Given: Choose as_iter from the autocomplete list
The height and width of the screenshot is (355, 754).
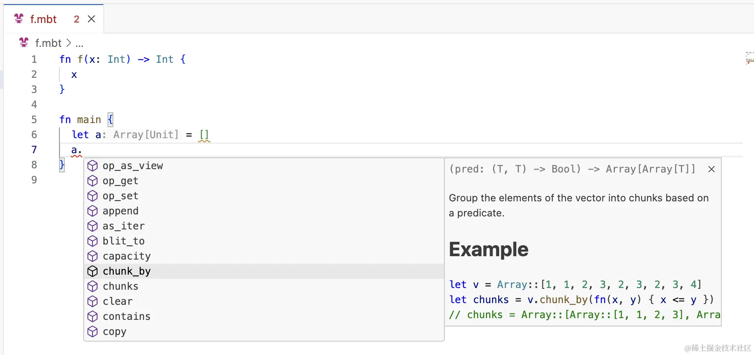Looking at the screenshot, I should pos(123,226).
